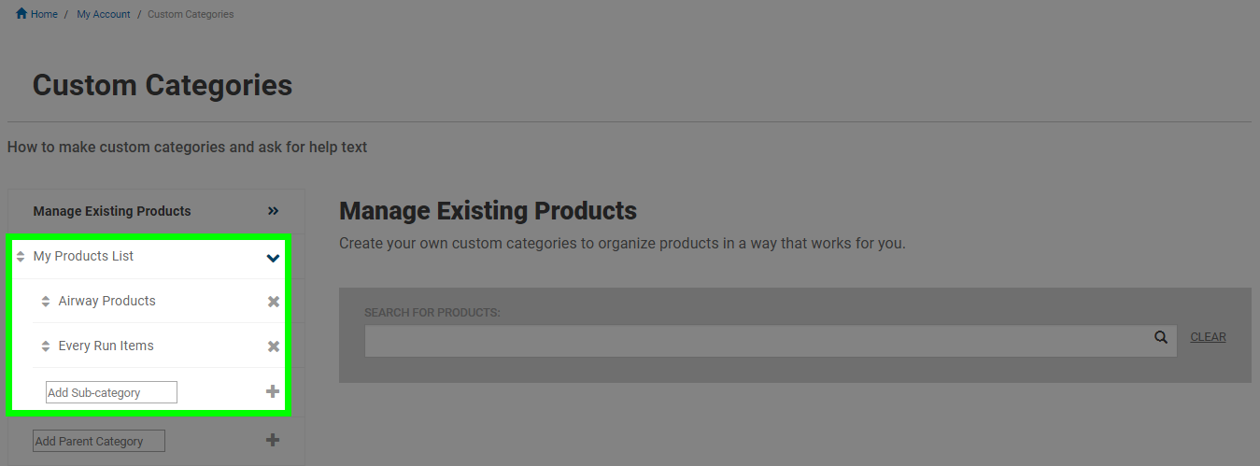Click the plus icon next to Add Parent Category
Image resolution: width=1260 pixels, height=466 pixels.
pos(273,440)
